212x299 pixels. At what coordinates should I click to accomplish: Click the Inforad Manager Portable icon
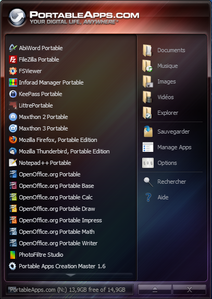point(13,82)
